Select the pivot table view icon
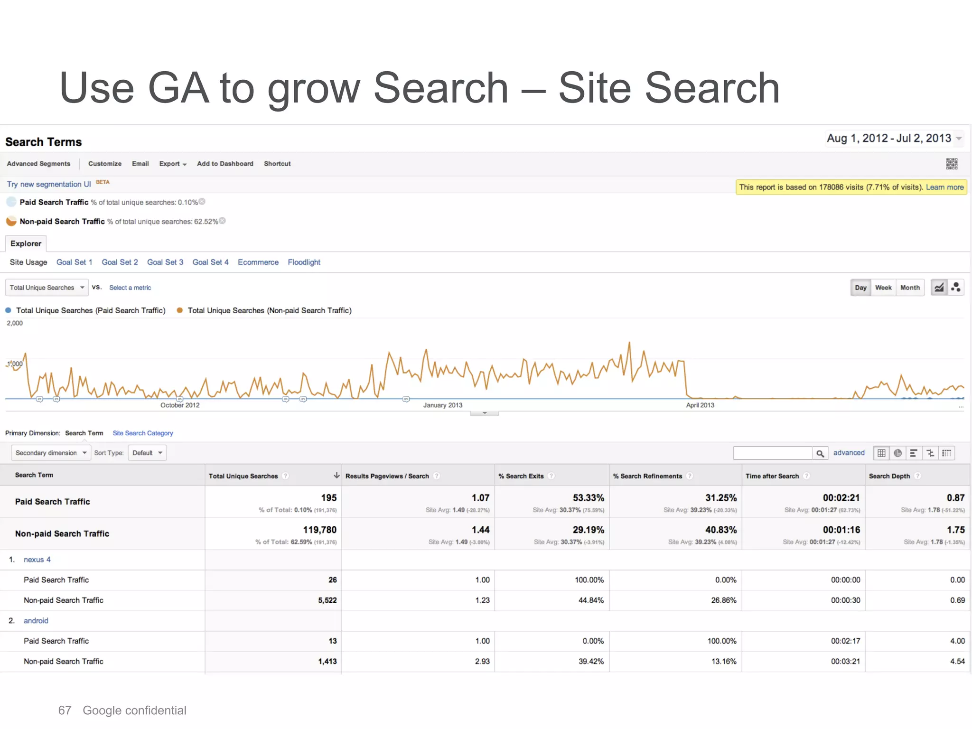This screenshot has height=729, width=972. click(946, 453)
